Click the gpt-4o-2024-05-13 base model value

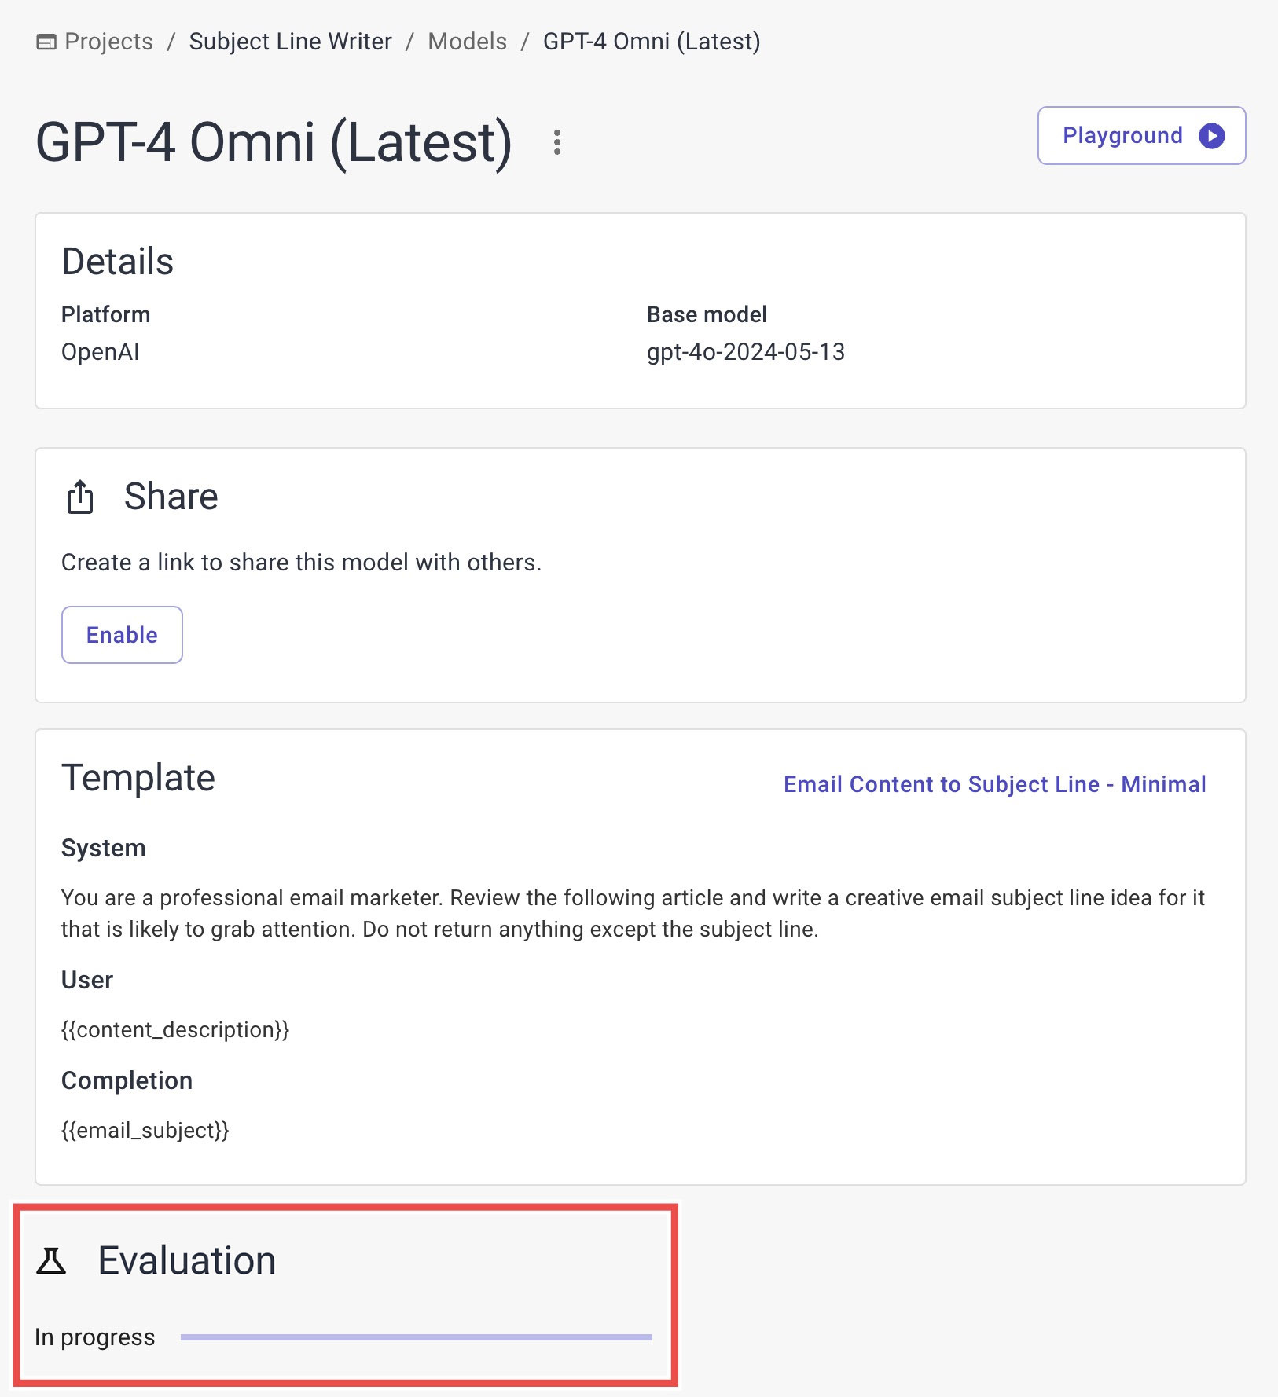coord(745,351)
